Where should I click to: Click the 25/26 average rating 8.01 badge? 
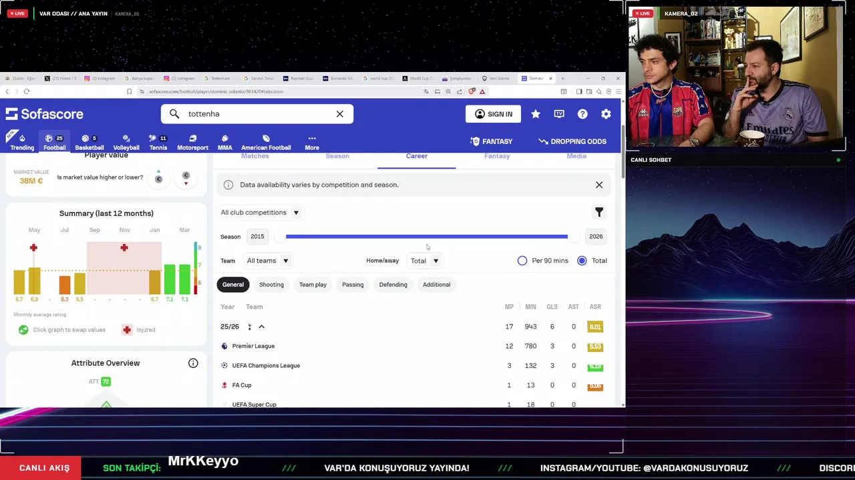[x=595, y=327]
